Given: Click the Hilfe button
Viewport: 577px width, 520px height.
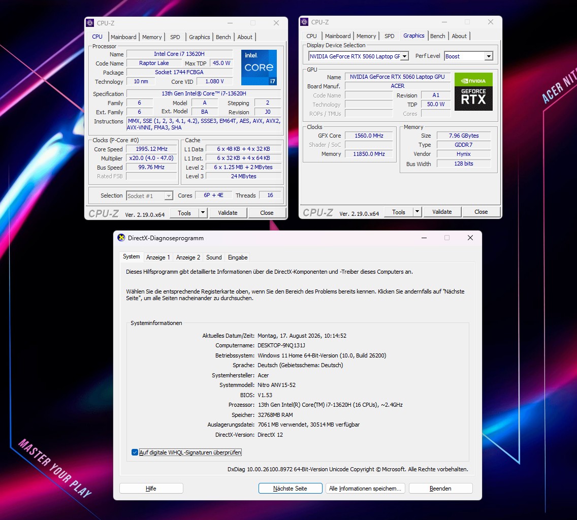Looking at the screenshot, I should (151, 489).
